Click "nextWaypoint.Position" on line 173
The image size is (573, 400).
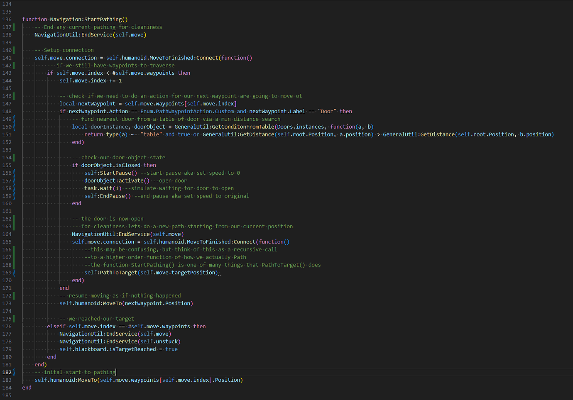tap(157, 303)
